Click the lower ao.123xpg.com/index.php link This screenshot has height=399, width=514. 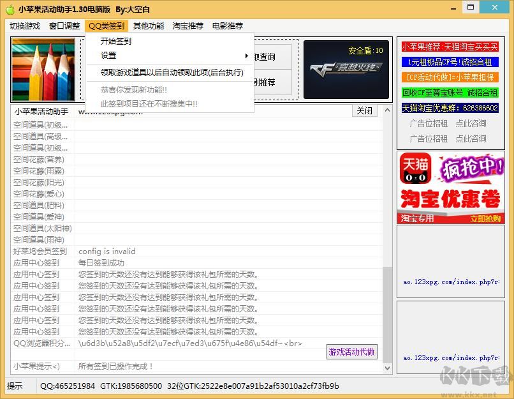451,358
